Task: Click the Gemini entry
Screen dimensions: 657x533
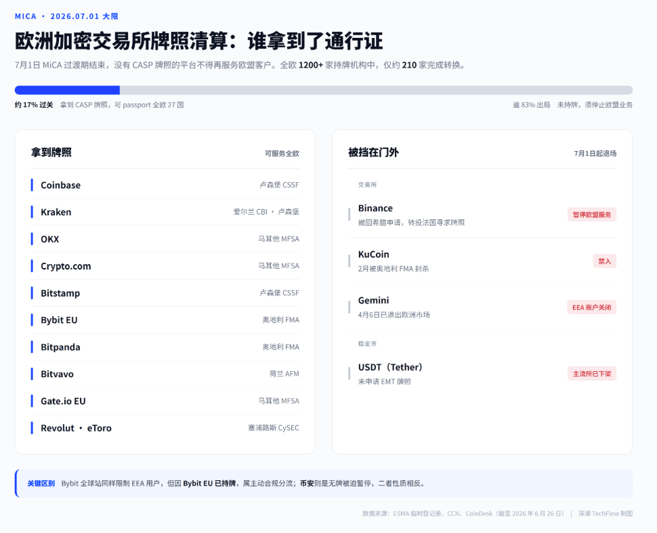Action: click(x=482, y=307)
